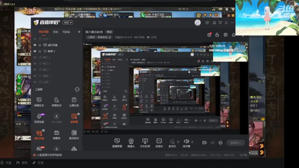This screenshot has height=168, width=299.
Task: Open the gift box icon with red badge
Action: coord(209,35)
